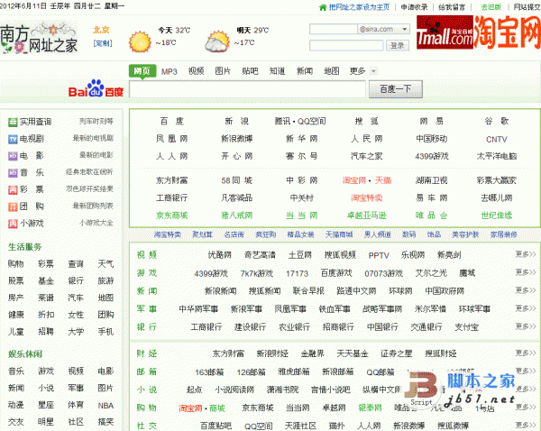Image resolution: width=541 pixels, height=431 pixels.
Task: Select the MP3 search tab
Action: 170,71
